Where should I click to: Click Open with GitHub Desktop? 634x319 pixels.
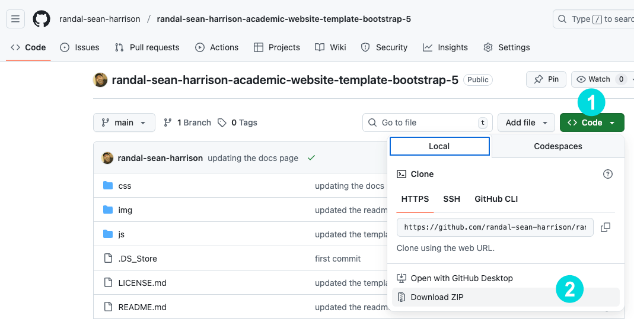tap(461, 278)
